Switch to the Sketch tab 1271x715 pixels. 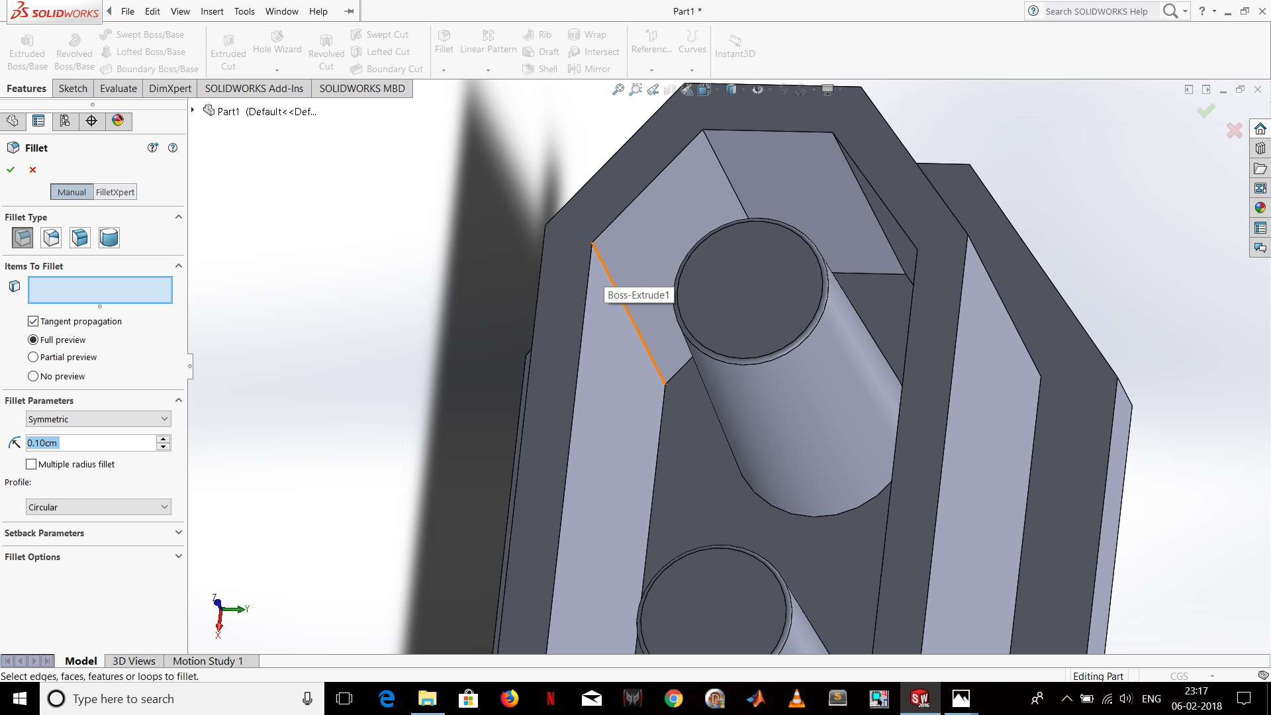pos(73,88)
